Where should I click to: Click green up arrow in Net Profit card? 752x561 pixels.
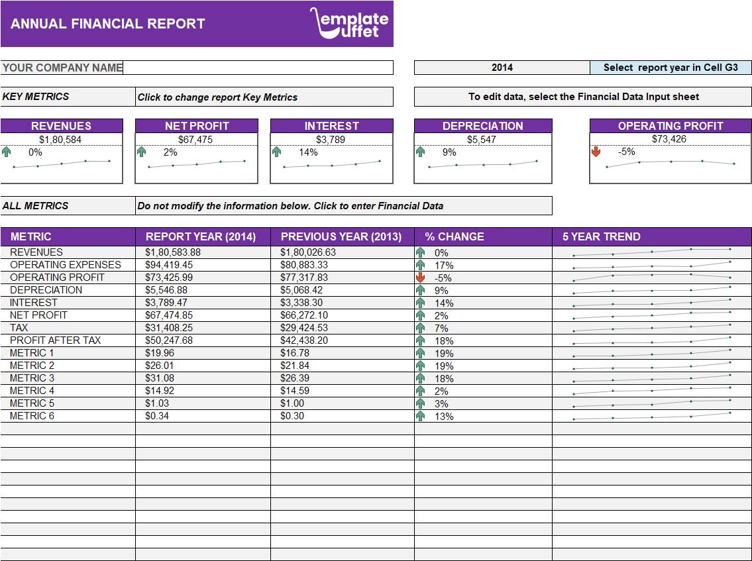tap(142, 152)
